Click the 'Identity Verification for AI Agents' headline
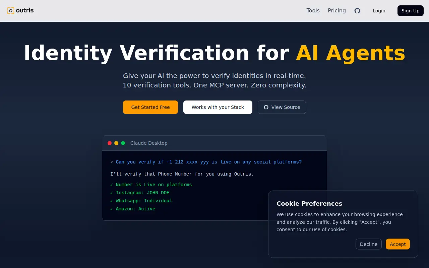 click(x=214, y=53)
